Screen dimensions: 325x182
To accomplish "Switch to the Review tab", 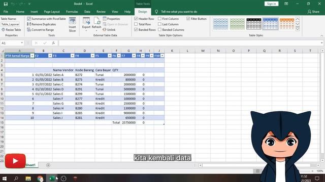I will (101, 12).
